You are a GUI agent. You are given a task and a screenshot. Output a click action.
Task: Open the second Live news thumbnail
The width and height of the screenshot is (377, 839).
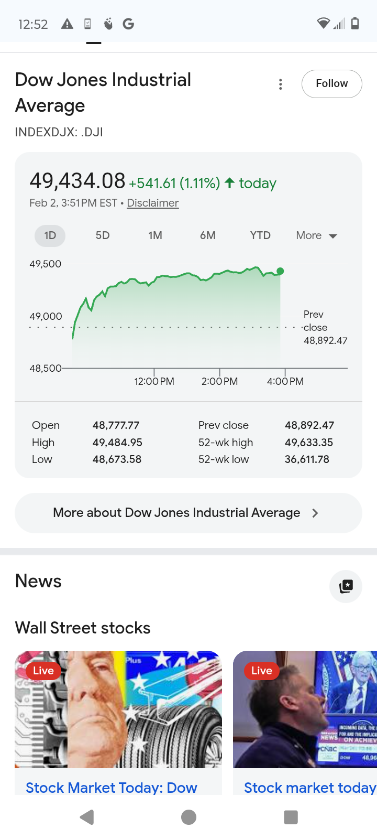point(305,709)
